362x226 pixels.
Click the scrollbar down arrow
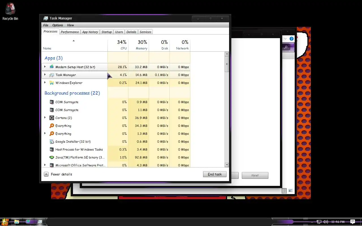click(227, 165)
